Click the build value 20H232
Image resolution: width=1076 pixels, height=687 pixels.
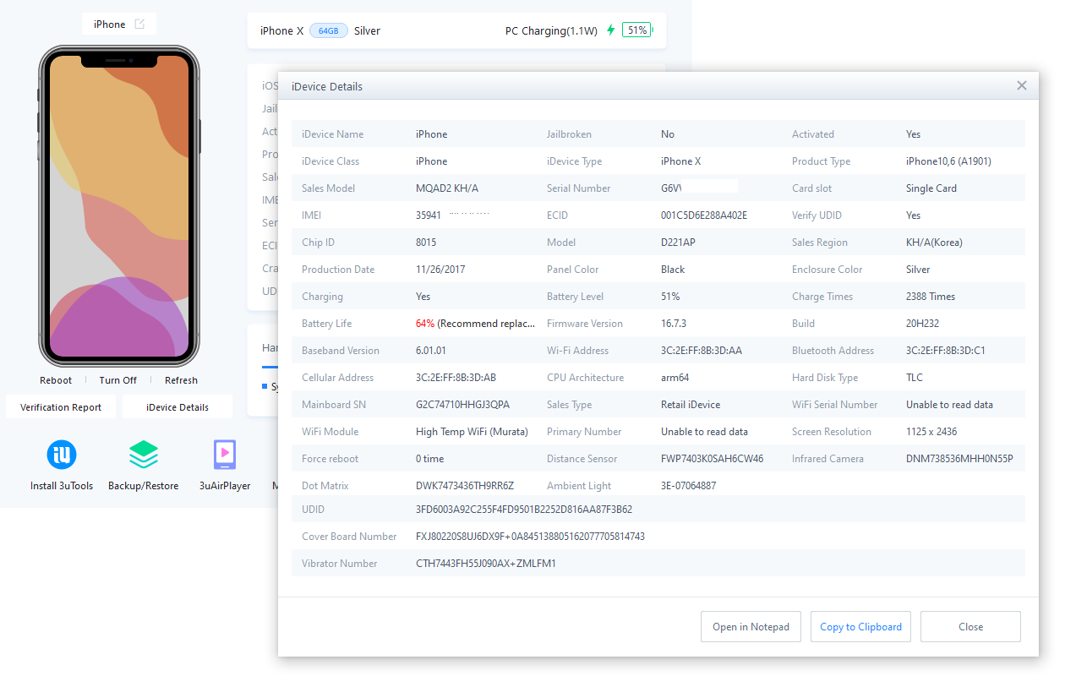(x=922, y=324)
